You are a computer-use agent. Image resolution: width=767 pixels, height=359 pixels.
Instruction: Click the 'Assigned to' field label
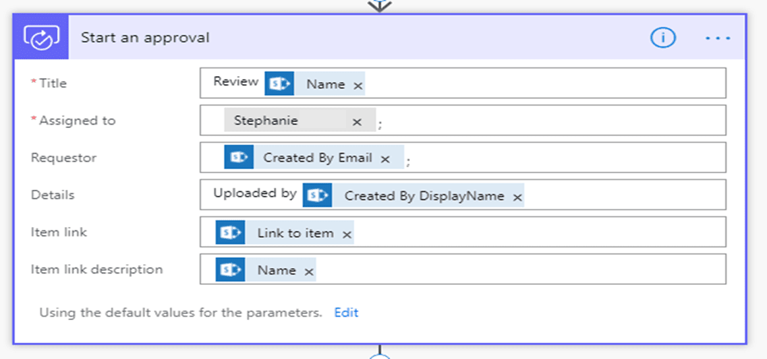tap(78, 121)
